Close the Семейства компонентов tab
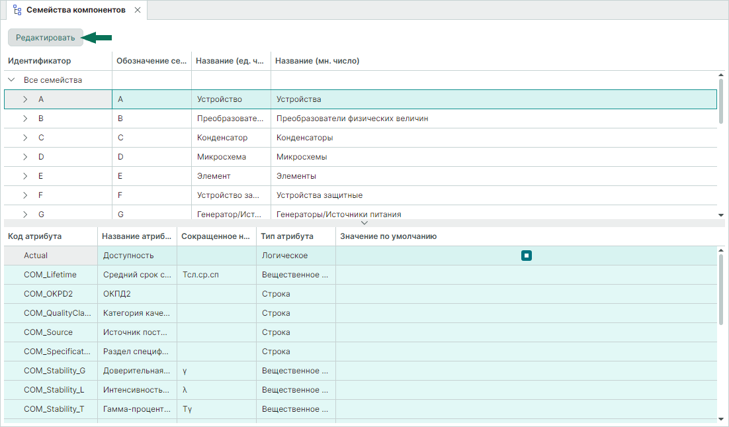Image resolution: width=729 pixels, height=427 pixels. (137, 11)
